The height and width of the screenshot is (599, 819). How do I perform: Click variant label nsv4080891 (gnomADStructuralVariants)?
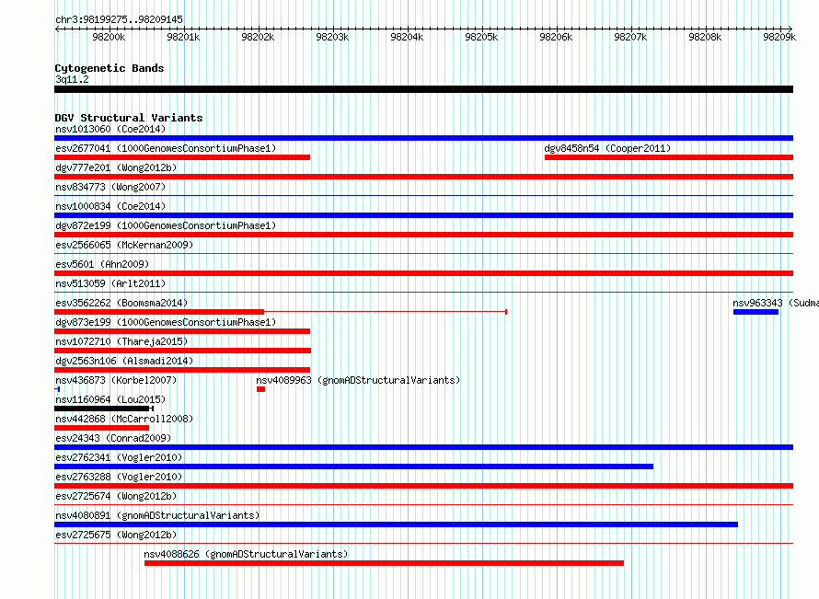[157, 515]
